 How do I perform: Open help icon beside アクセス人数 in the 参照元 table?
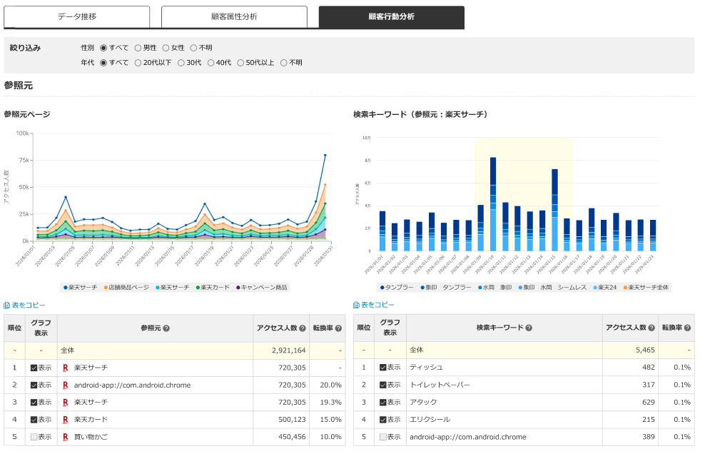(303, 328)
